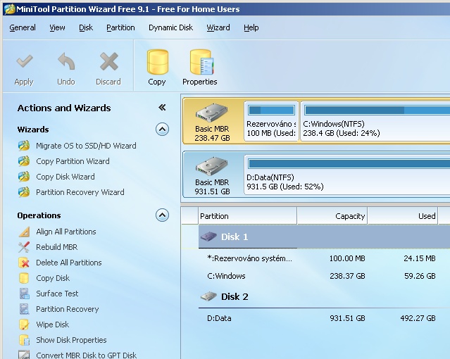Screen dimensions: 450x359
Task: Open the Wizard menu
Action: pos(218,27)
